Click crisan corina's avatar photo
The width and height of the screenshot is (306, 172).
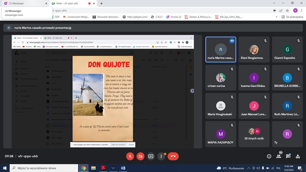pos(221,78)
